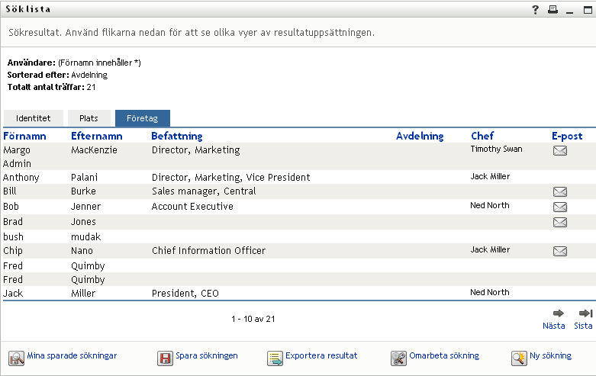596x376 pixels.
Task: Click Exportera resultat link
Action: pyautogui.click(x=321, y=355)
